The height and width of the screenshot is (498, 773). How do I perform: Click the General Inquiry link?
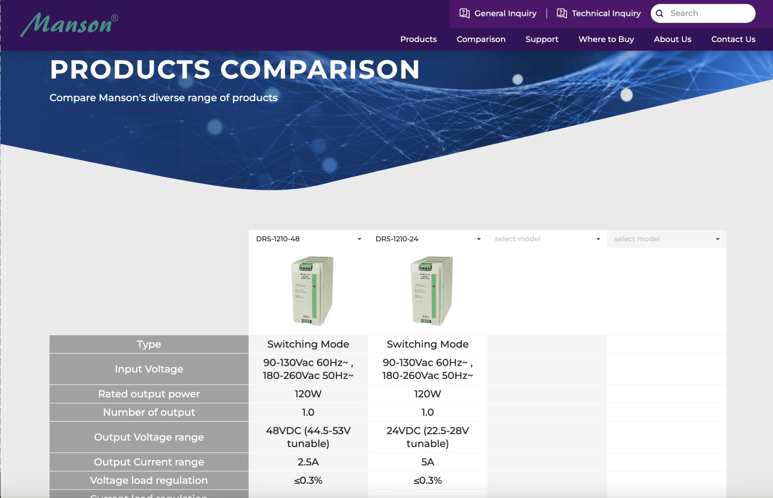tap(505, 13)
